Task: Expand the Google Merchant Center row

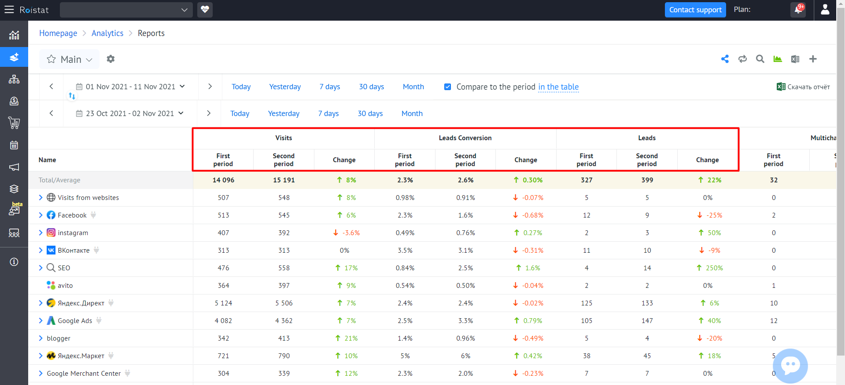Action: click(x=41, y=373)
